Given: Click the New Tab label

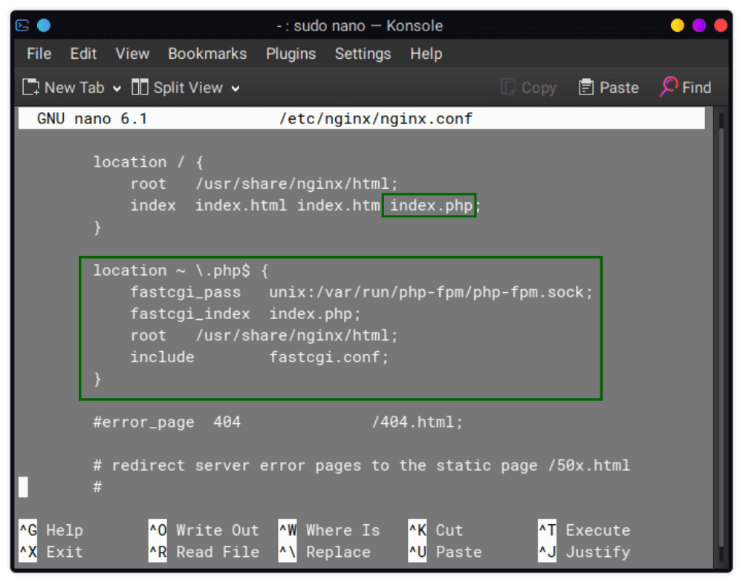Looking at the screenshot, I should [74, 88].
